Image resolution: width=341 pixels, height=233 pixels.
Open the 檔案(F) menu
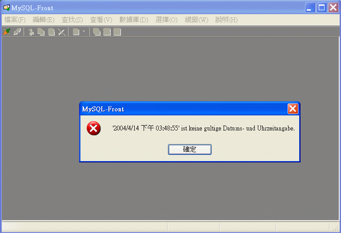point(15,20)
